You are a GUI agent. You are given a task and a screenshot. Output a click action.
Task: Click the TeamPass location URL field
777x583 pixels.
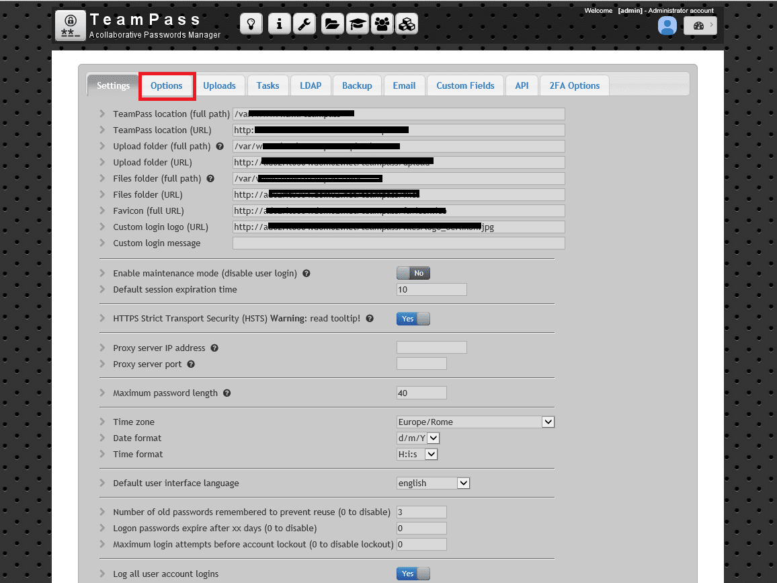click(x=399, y=130)
